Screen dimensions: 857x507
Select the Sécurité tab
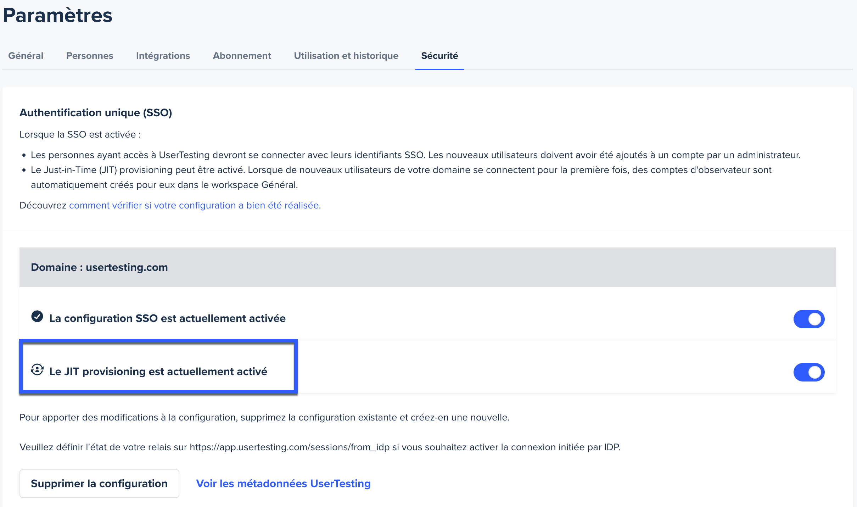pos(439,56)
